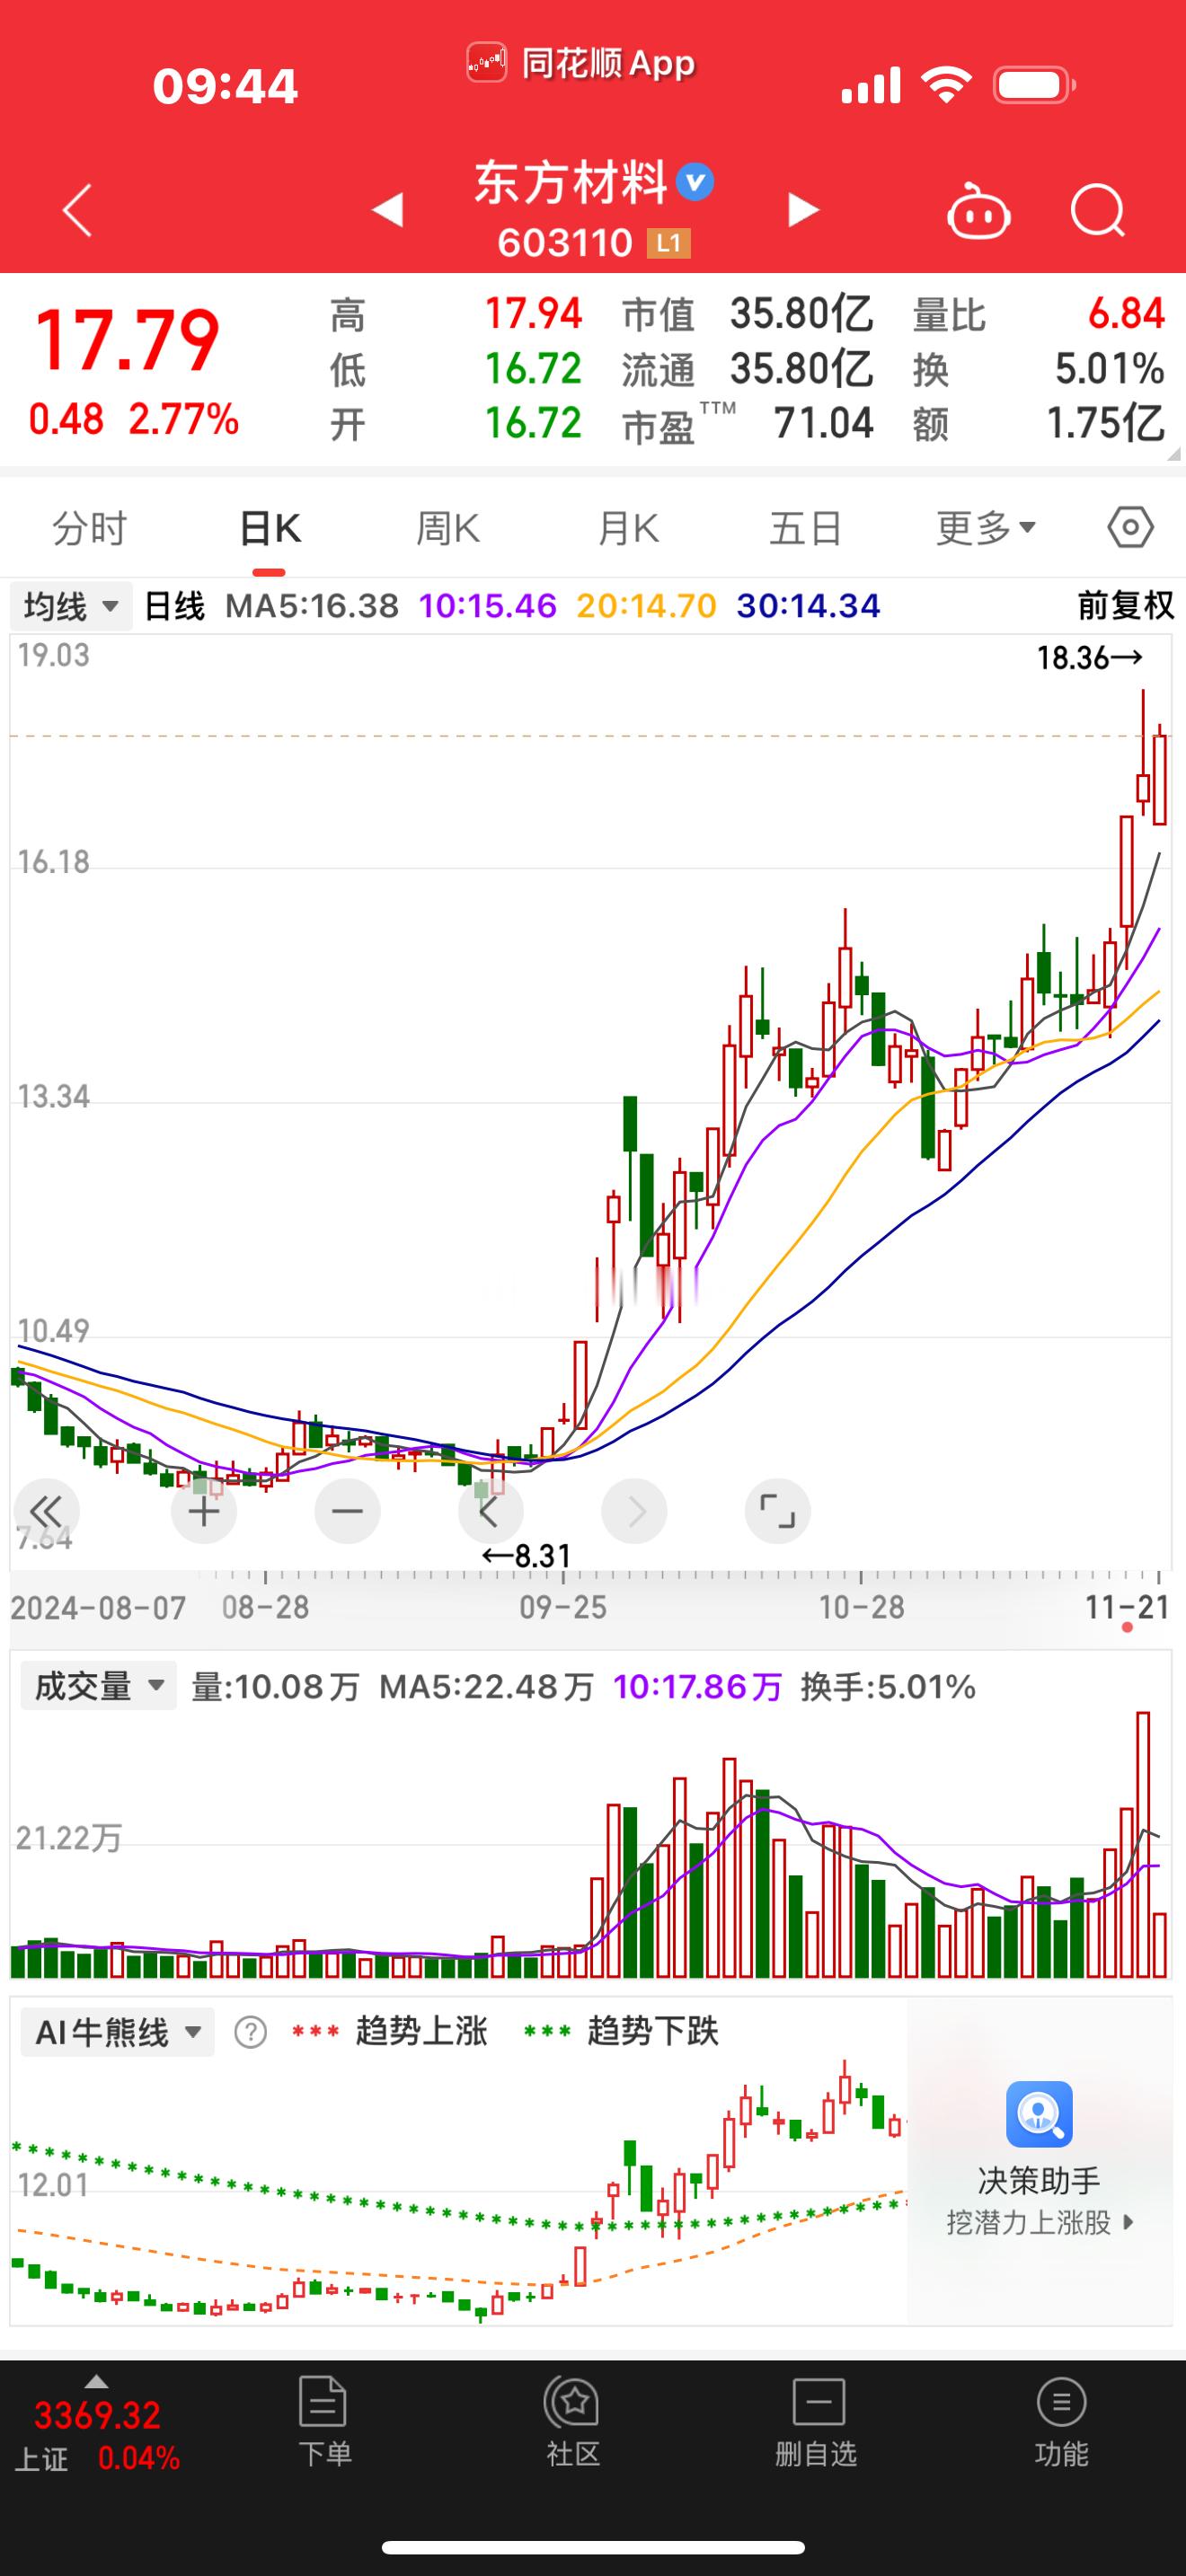Image resolution: width=1186 pixels, height=2576 pixels.
Task: Open search with magnifier icon
Action: pos(1097,210)
